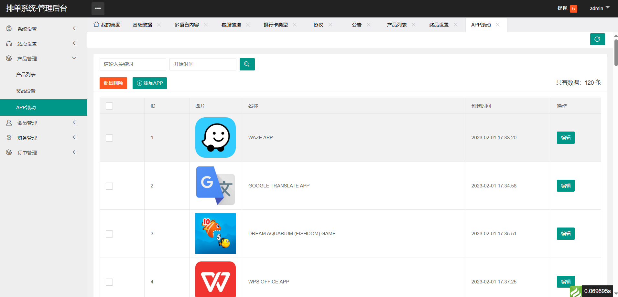Tick the select-all checkbox in table header
The height and width of the screenshot is (297, 618).
109,106
